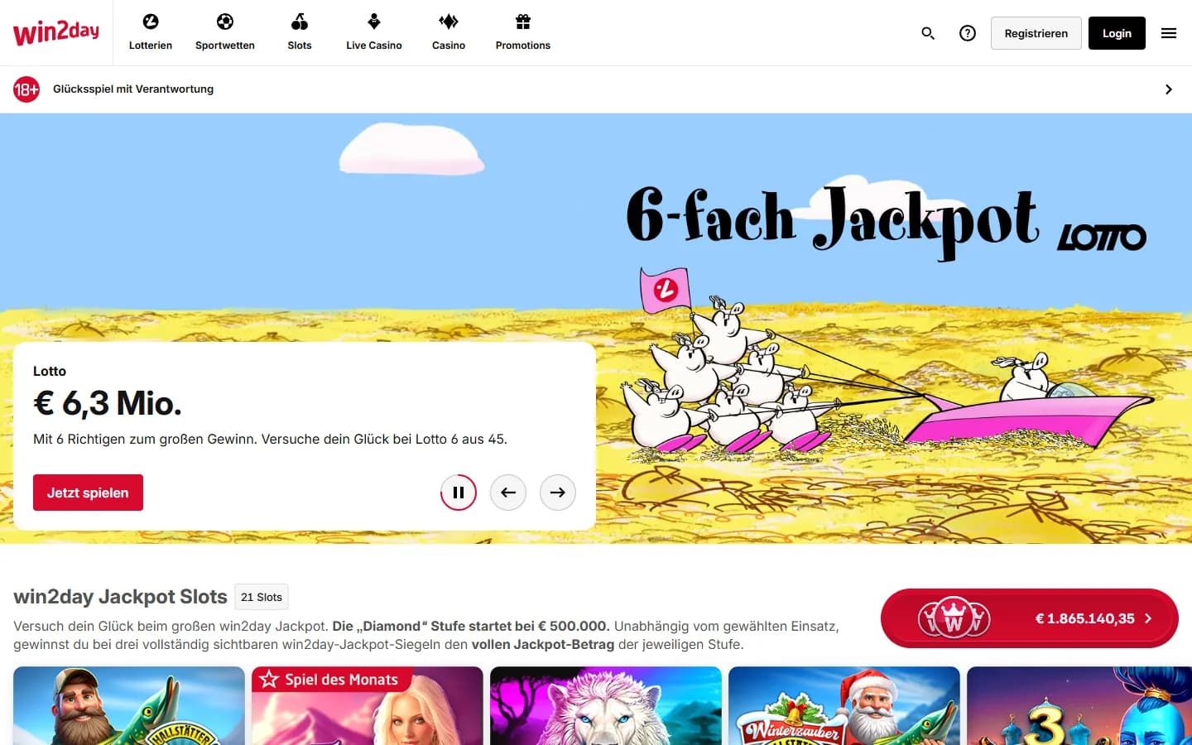Click Jetzt spielen button
1192x745 pixels.
(88, 493)
